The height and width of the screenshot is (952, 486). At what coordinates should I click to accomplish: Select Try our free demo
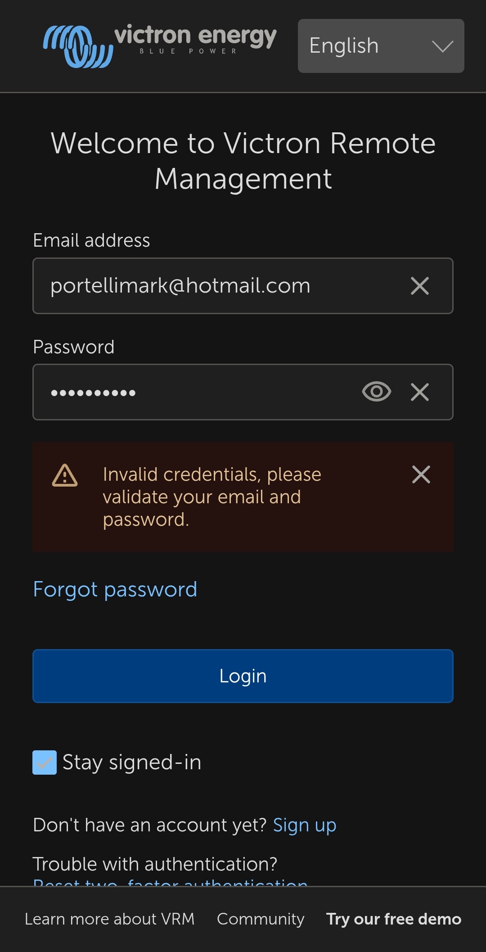[393, 919]
